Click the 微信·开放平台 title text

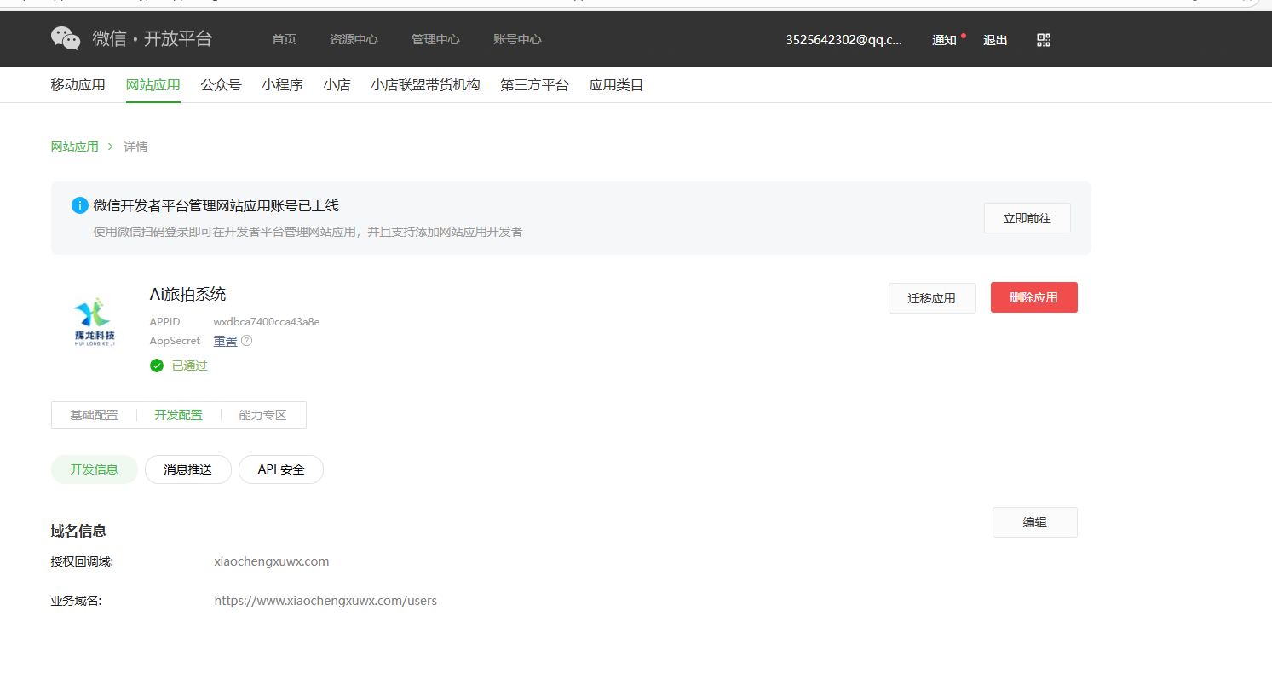153,38
